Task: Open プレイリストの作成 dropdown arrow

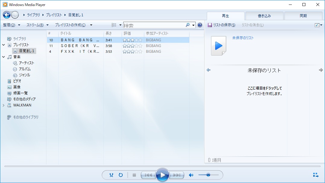Action: tap(91, 25)
